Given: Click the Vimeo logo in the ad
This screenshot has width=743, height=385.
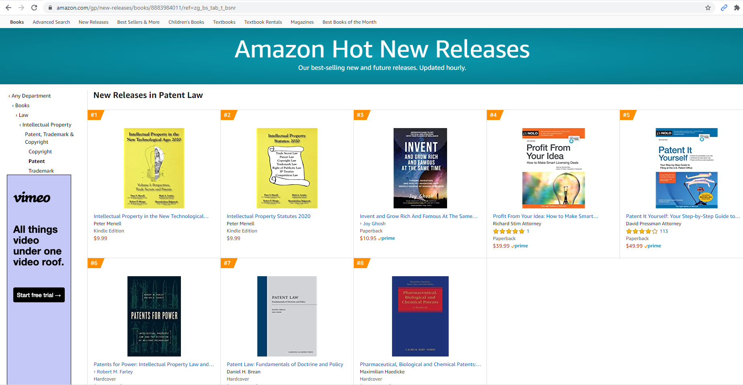Looking at the screenshot, I should click(x=32, y=198).
